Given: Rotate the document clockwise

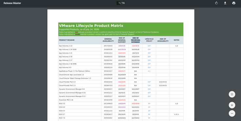Looking at the screenshot, I should 216,3.
